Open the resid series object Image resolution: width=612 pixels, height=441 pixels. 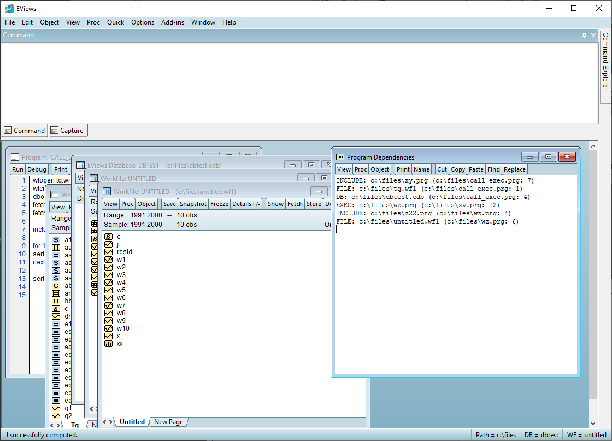124,251
